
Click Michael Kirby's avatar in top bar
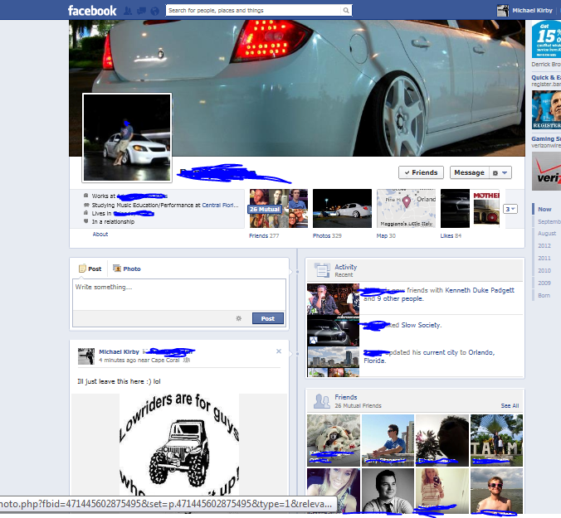503,11
